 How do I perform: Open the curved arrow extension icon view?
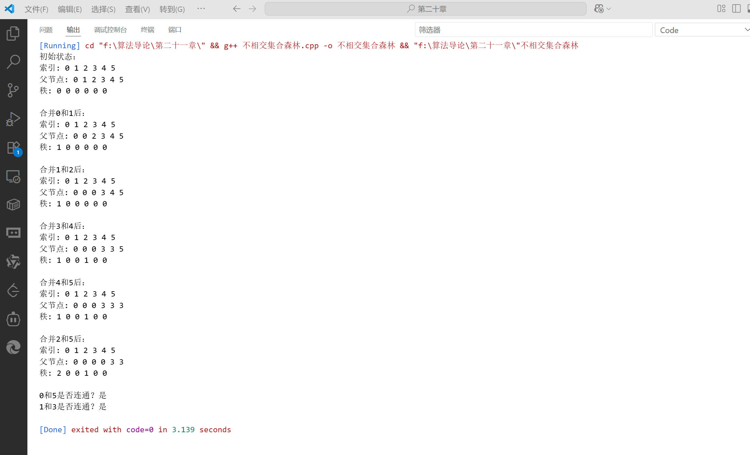click(13, 290)
